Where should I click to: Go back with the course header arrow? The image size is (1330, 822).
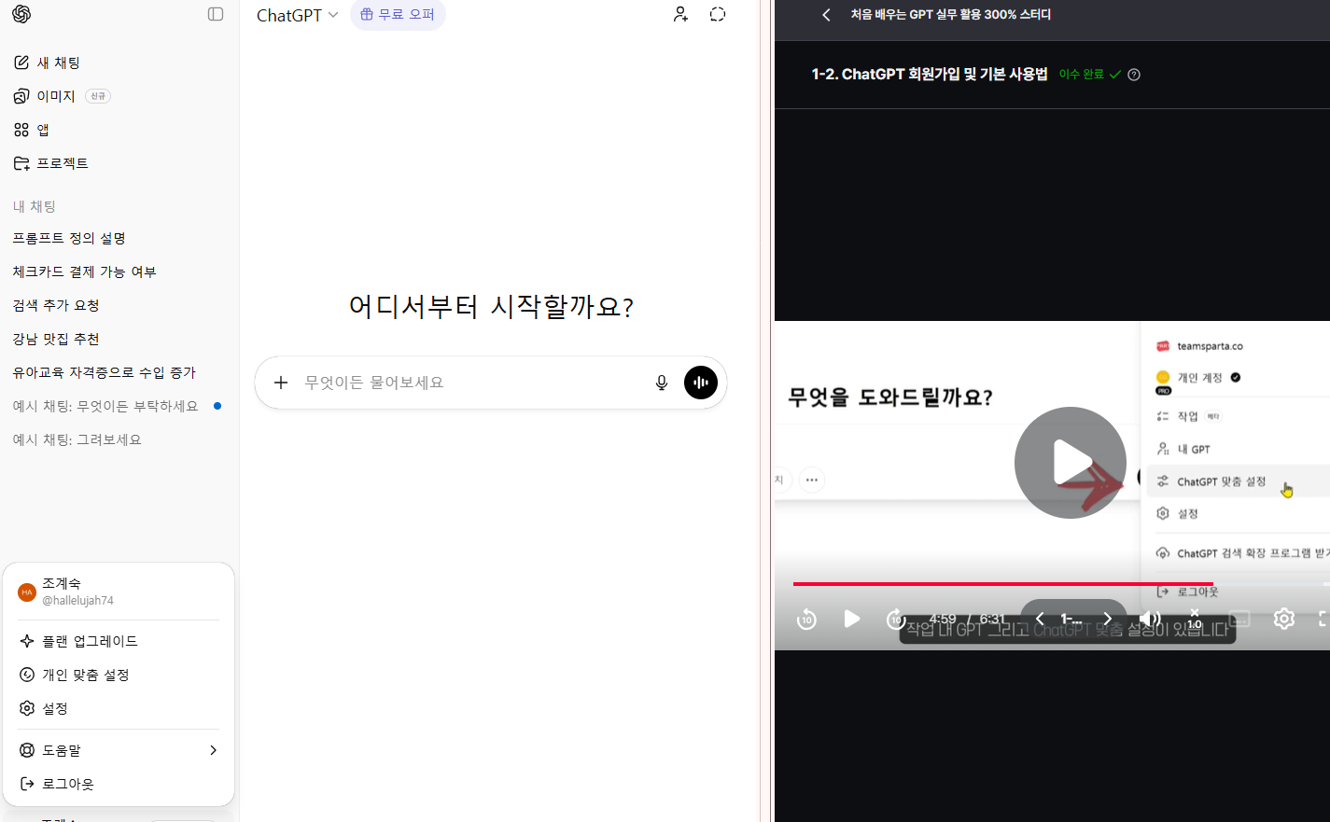coord(826,15)
